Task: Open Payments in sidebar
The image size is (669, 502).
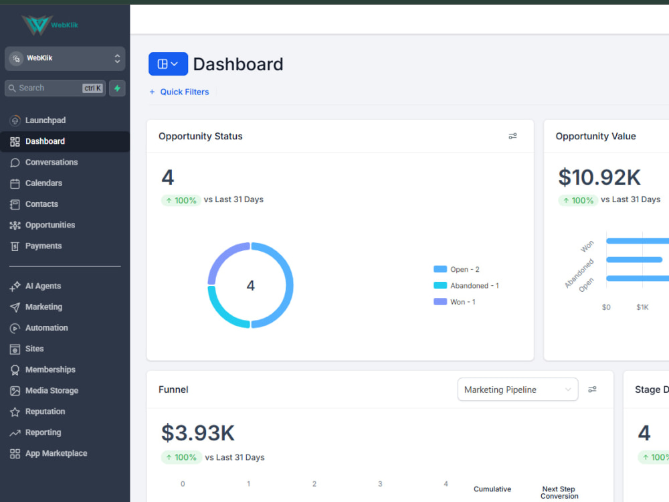Action: [65, 246]
